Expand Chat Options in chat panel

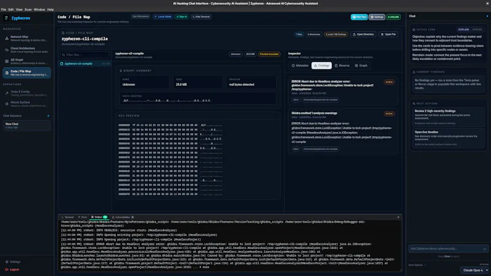click(417, 265)
